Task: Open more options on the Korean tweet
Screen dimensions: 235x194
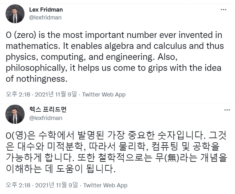Action: [227, 110]
